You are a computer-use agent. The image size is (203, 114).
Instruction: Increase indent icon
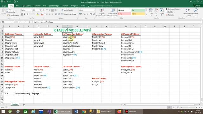(59, 14)
